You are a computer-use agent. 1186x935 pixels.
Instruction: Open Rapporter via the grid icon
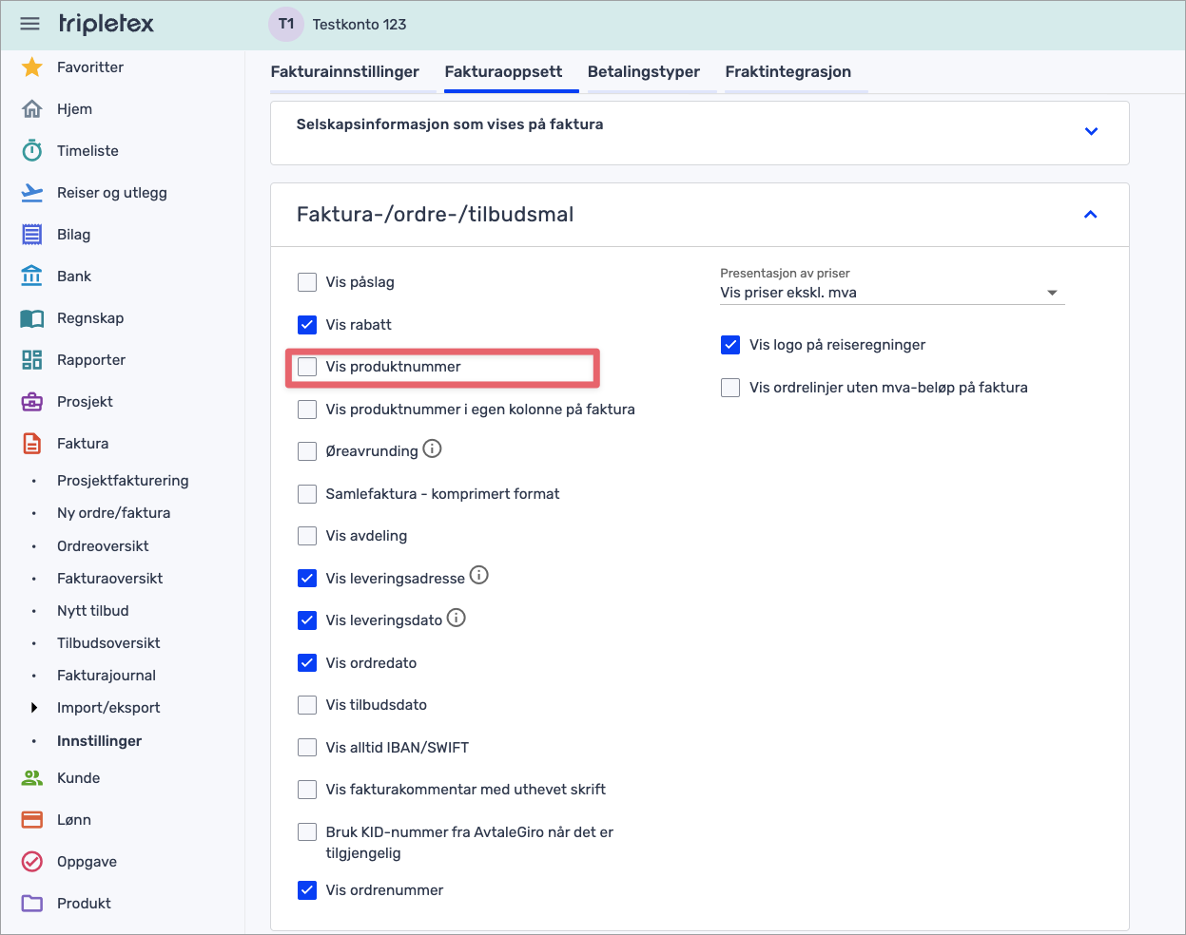point(31,359)
